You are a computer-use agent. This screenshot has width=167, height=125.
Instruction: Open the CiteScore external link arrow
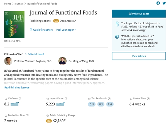coord(20,98)
